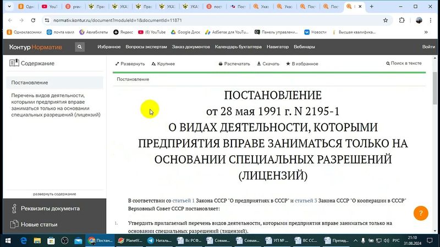
Task: Open Контур Норматив logo home link
Action: 35,47
